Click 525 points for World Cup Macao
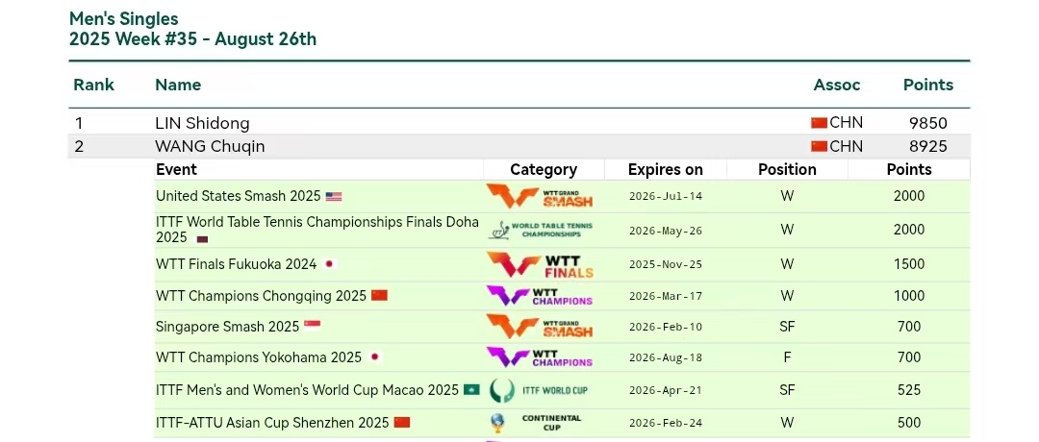Image resolution: width=1039 pixels, height=442 pixels. [909, 390]
